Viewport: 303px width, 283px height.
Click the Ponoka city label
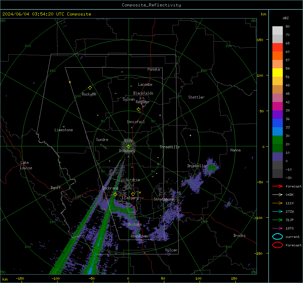click(x=154, y=69)
